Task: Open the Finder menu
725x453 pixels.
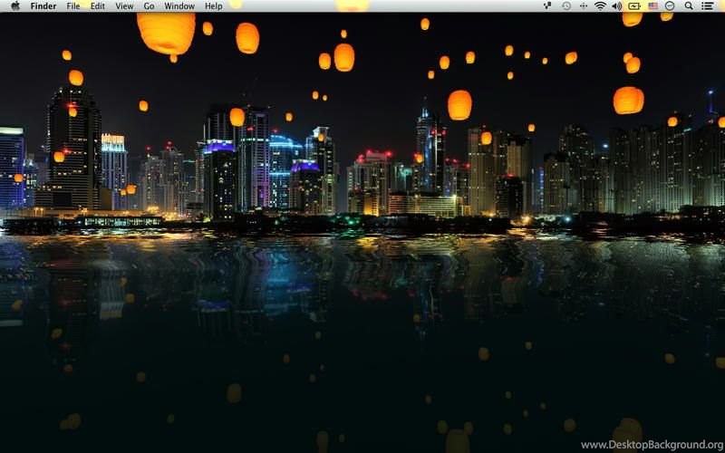Action: 43,5
